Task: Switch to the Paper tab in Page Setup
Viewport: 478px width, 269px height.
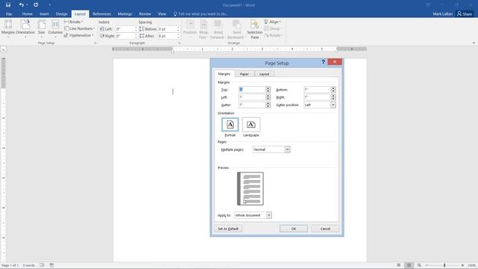Action: (244, 74)
